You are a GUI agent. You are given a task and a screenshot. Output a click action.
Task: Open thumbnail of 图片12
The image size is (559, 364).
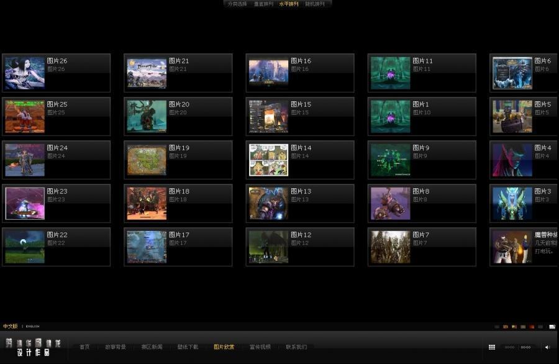coord(269,247)
